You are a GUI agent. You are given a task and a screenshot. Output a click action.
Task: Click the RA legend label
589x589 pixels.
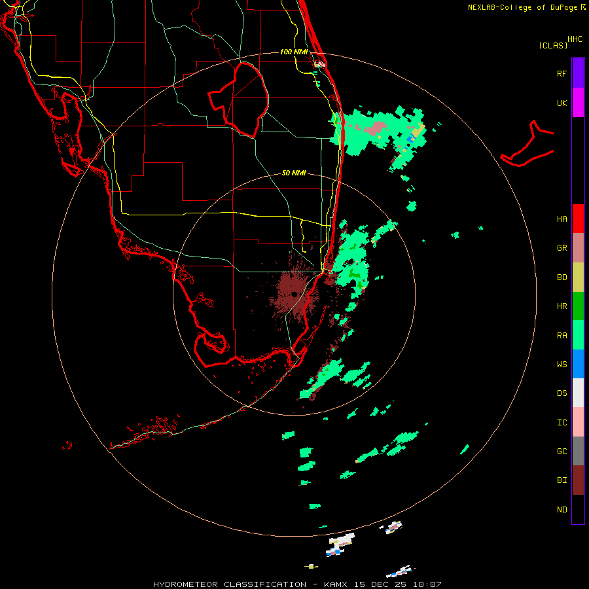click(562, 336)
